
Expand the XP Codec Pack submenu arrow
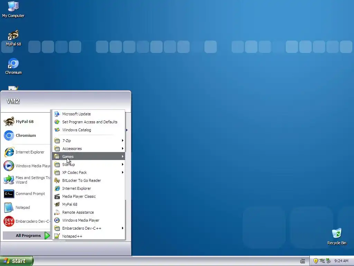tap(123, 172)
